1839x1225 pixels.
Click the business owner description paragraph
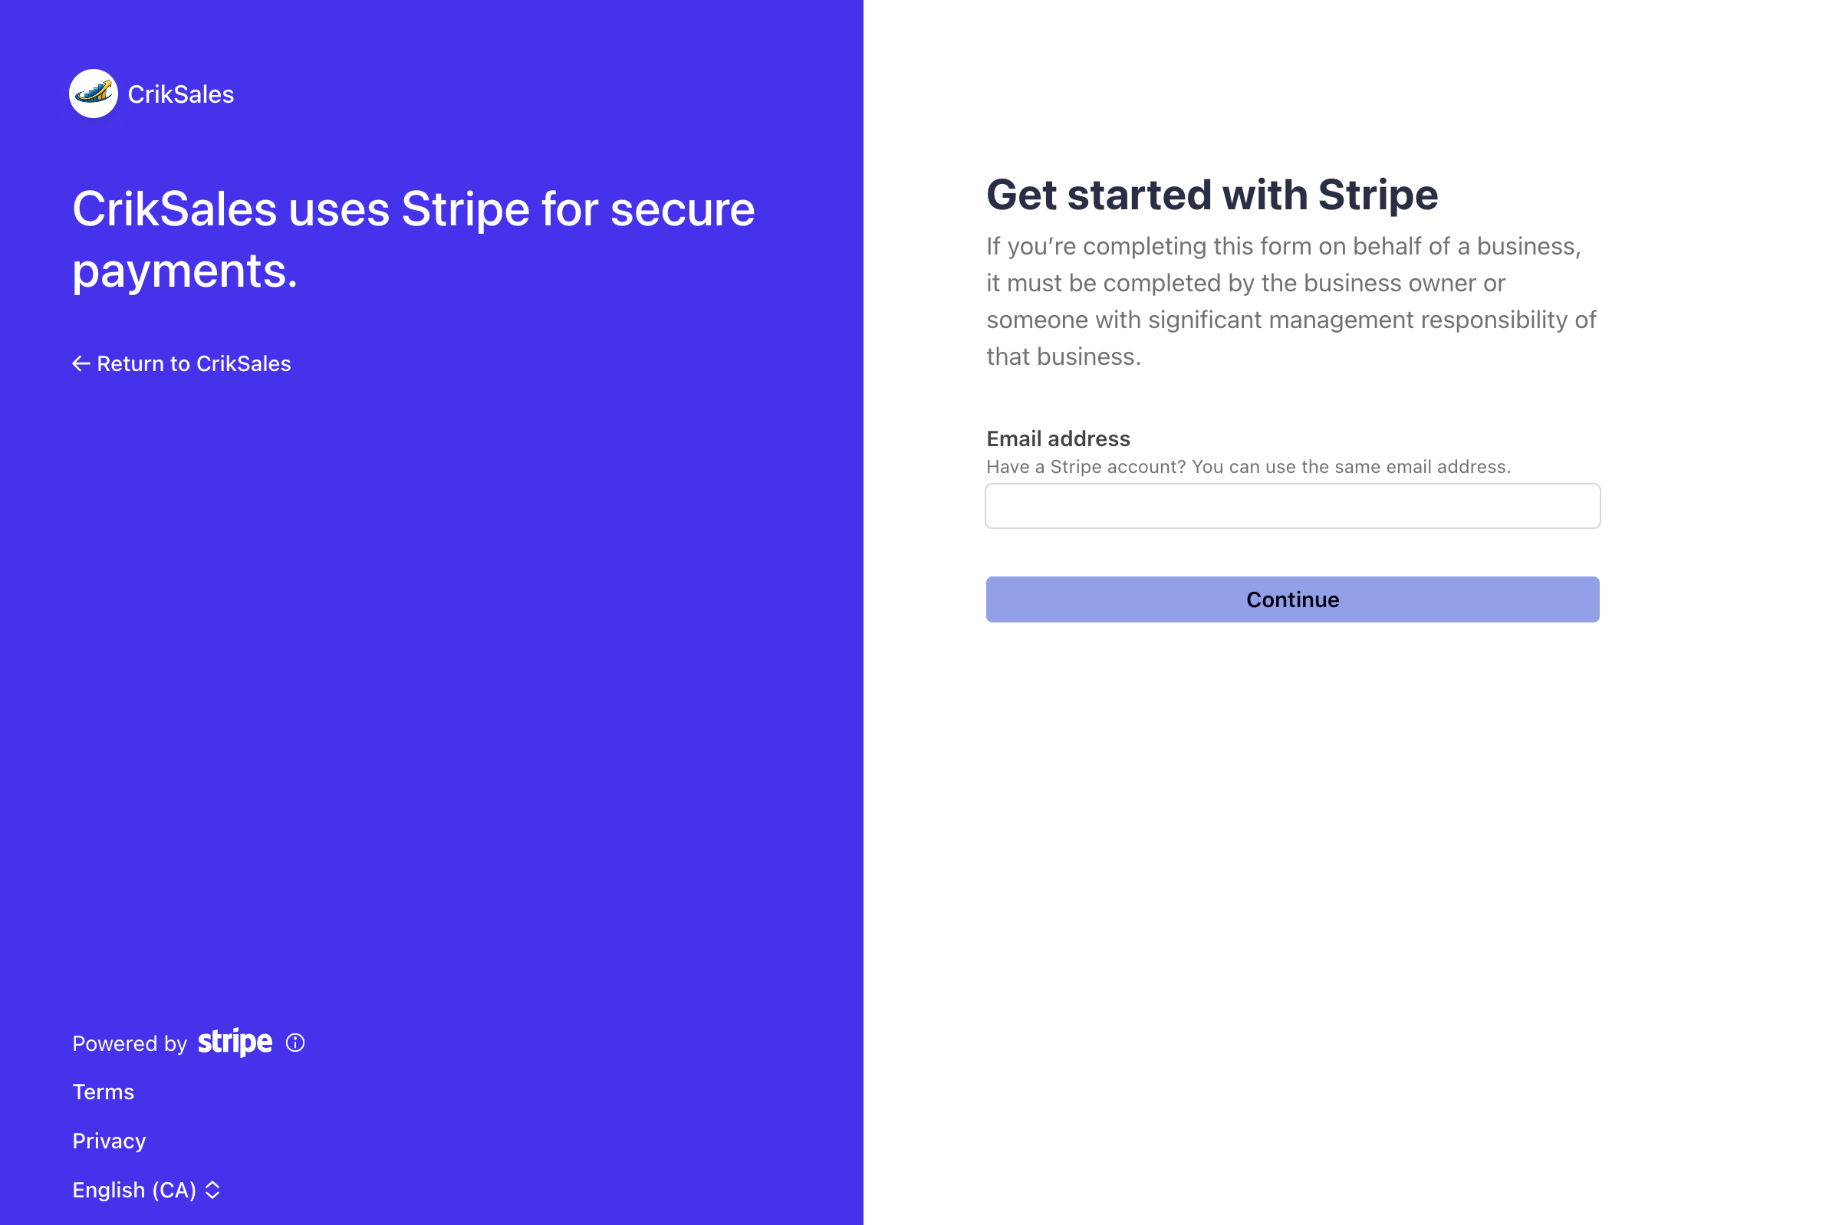point(1291,301)
